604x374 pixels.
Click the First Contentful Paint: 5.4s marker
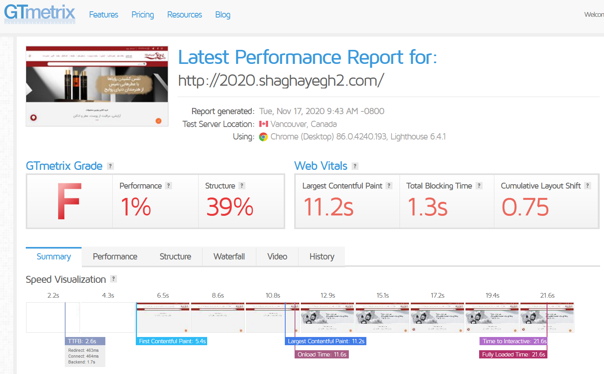coord(172,341)
